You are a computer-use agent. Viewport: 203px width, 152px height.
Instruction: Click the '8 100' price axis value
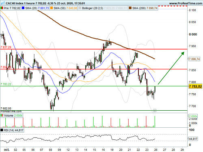pos(192,10)
